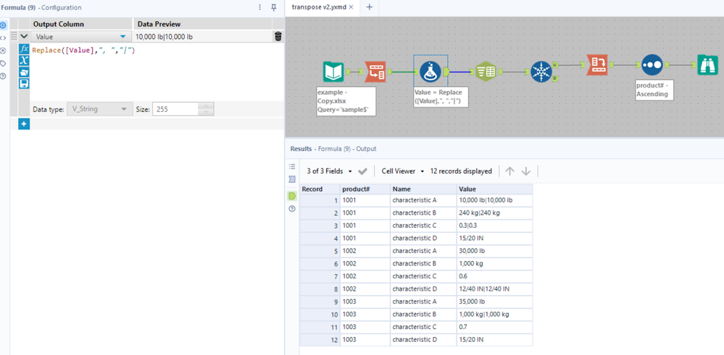Image resolution: width=724 pixels, height=355 pixels.
Task: Add a new expression with plus button
Action: tap(24, 124)
